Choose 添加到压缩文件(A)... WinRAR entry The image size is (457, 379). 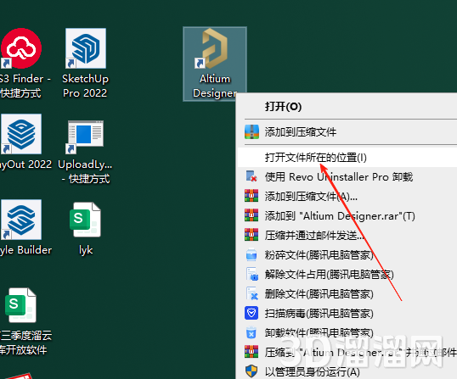pyautogui.click(x=347, y=197)
